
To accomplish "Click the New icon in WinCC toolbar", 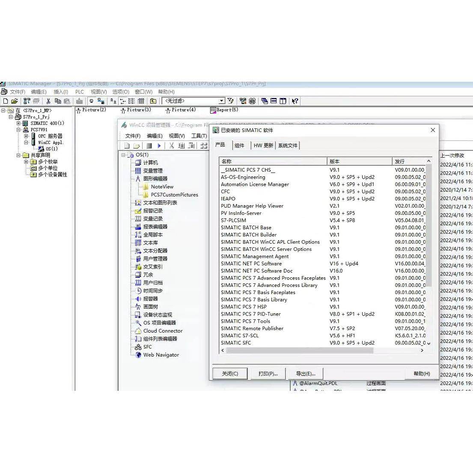I will tap(127, 146).
